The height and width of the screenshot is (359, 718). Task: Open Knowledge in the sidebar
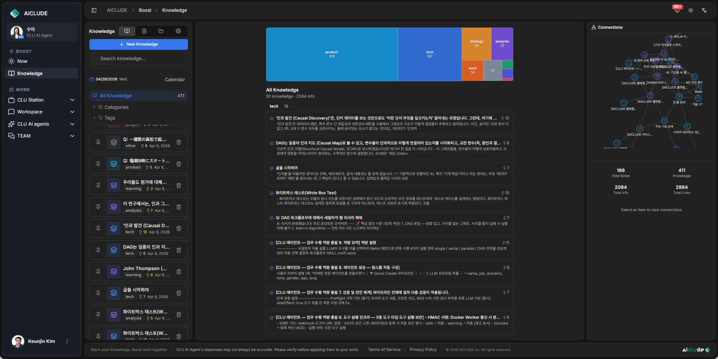click(x=42, y=74)
